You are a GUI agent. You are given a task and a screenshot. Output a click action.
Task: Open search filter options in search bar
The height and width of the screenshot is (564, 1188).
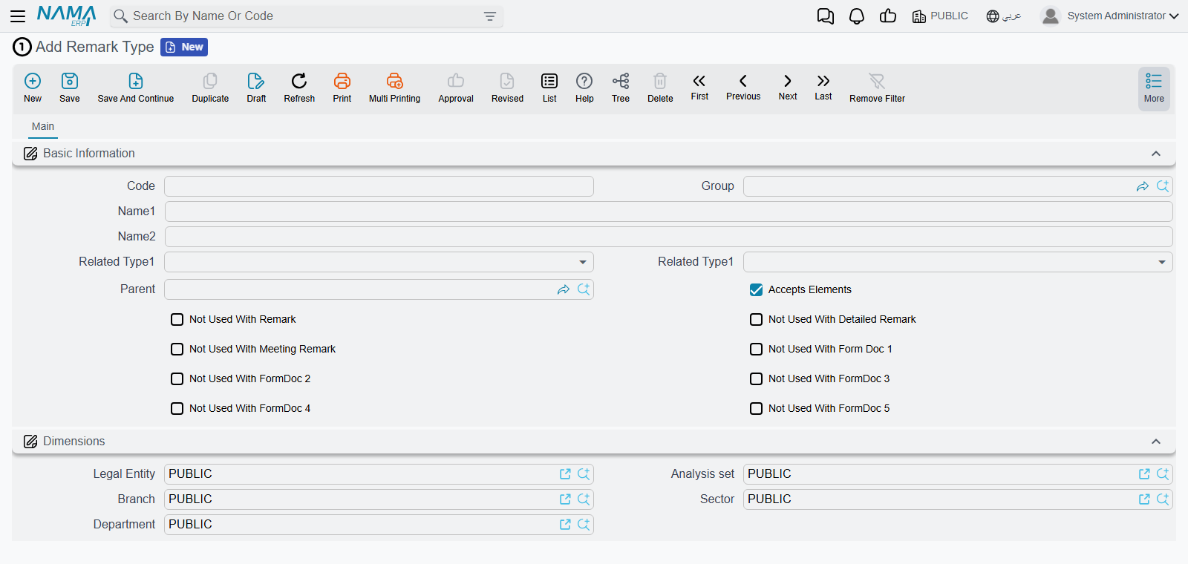click(x=490, y=16)
